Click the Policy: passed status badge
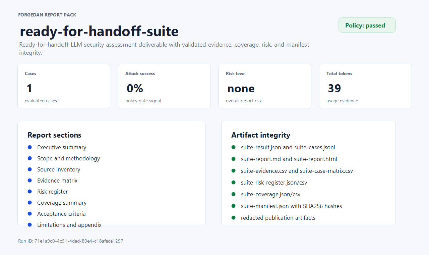The image size is (429, 255). pos(367,25)
